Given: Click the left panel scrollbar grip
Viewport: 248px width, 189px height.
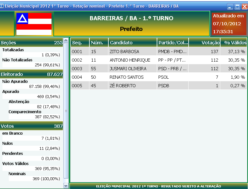Looking at the screenshot, I should pyautogui.click(x=66, y=111).
